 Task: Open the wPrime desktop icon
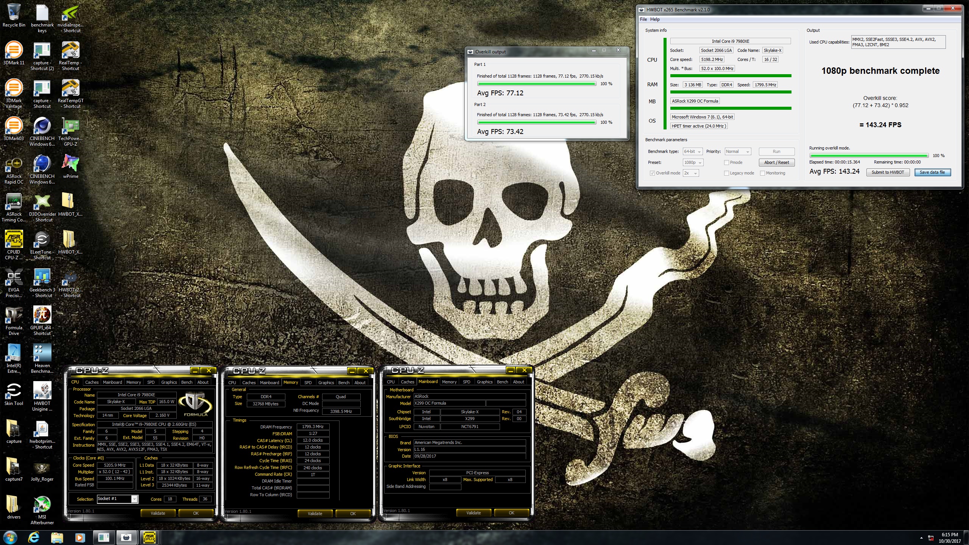[x=70, y=167]
